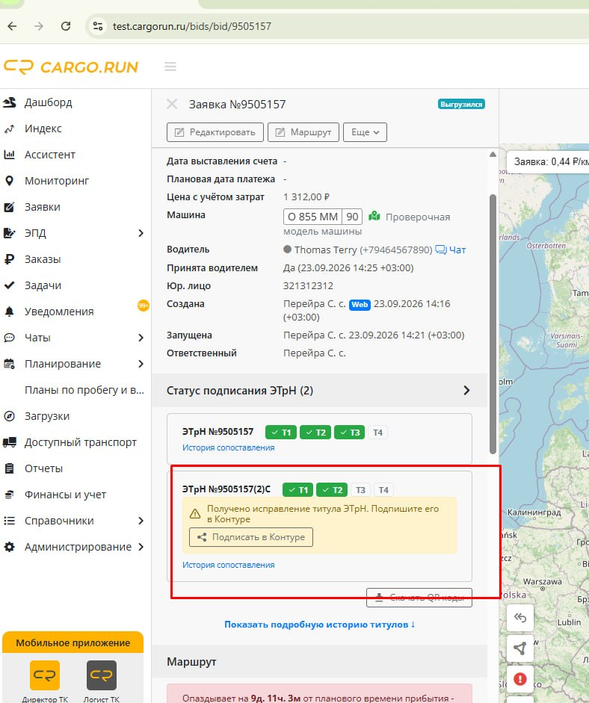Click Т1 badge of ЭТрН №9505157
The height and width of the screenshot is (703, 589).
tap(281, 433)
